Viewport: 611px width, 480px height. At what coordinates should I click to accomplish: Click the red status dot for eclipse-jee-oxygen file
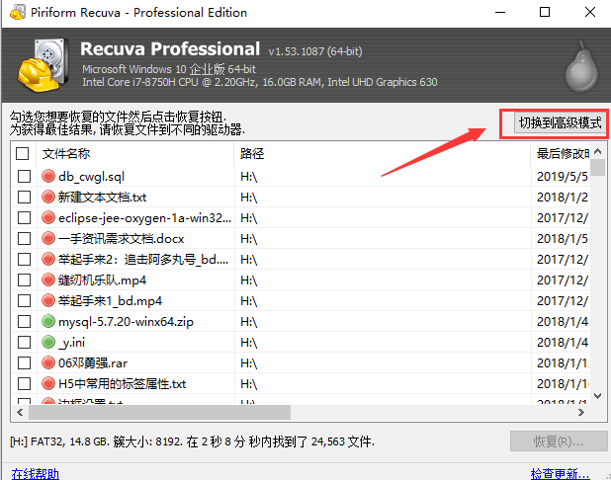(48, 217)
